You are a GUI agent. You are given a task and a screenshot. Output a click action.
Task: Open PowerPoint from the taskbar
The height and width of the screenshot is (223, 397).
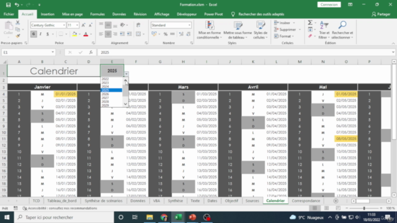point(192,217)
